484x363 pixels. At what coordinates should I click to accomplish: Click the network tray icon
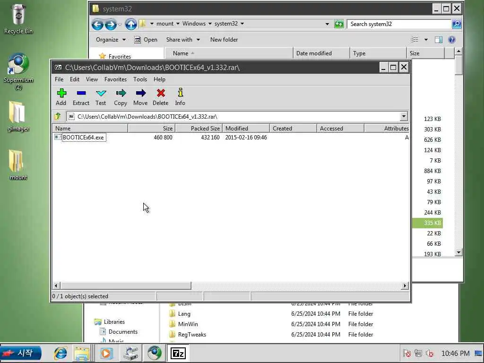(x=418, y=353)
